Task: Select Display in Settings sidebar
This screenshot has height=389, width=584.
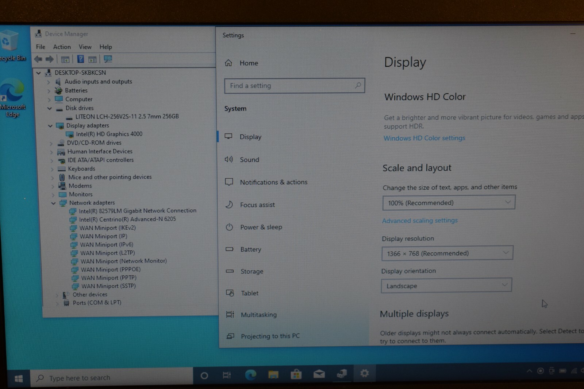Action: (x=250, y=137)
